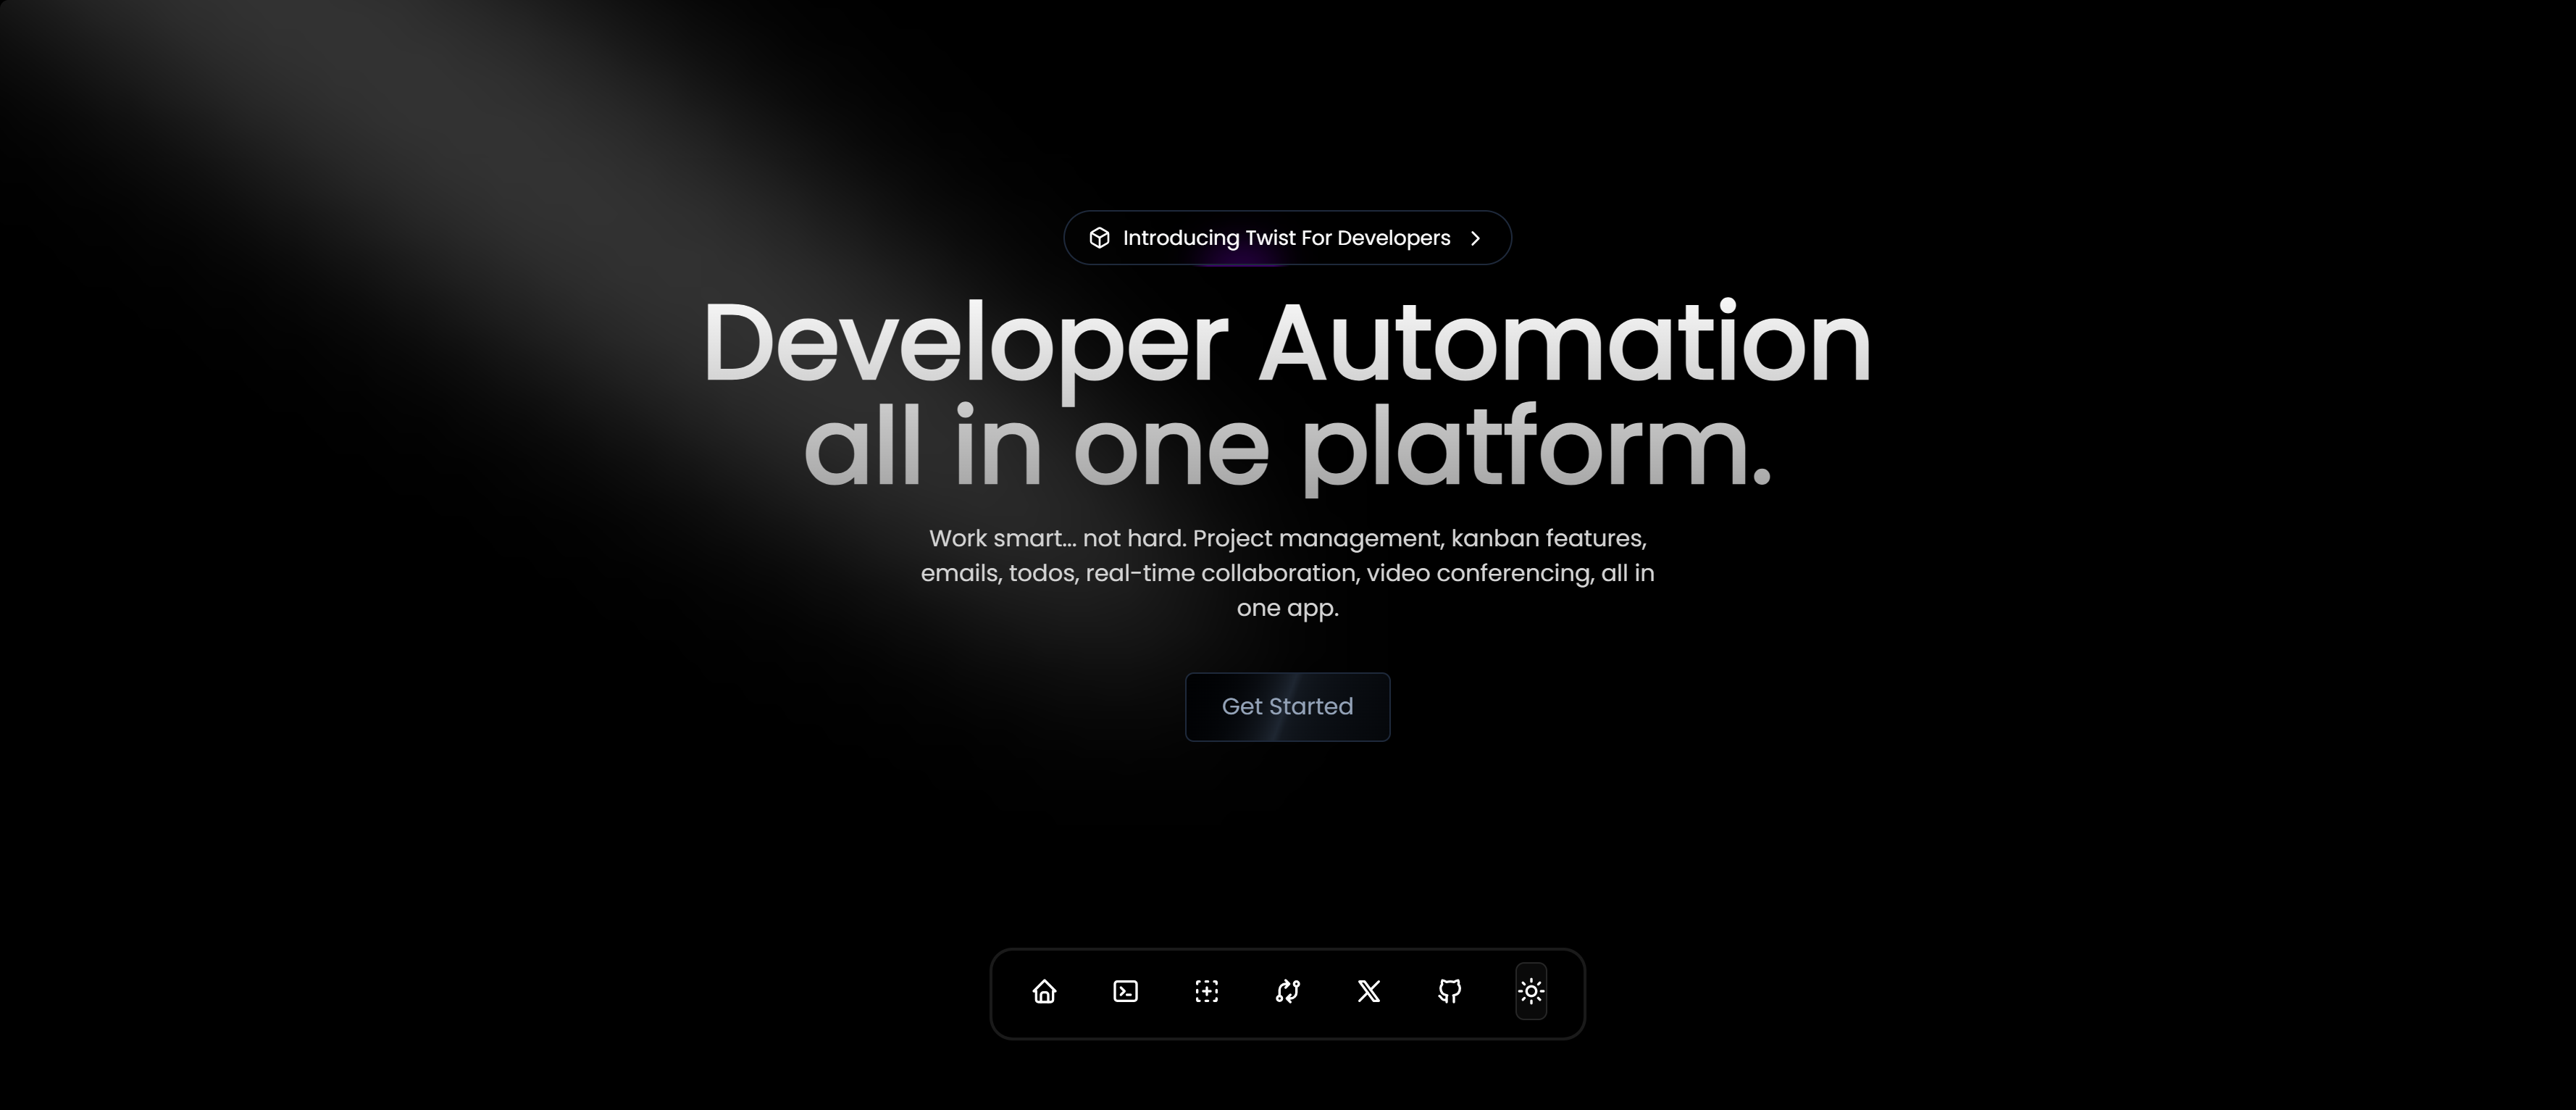Select the terminal icon in the dock
Viewport: 2576px width, 1110px height.
(1125, 991)
